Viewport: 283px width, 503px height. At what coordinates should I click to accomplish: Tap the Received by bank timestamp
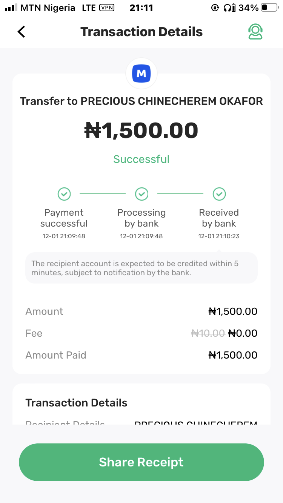point(219,236)
